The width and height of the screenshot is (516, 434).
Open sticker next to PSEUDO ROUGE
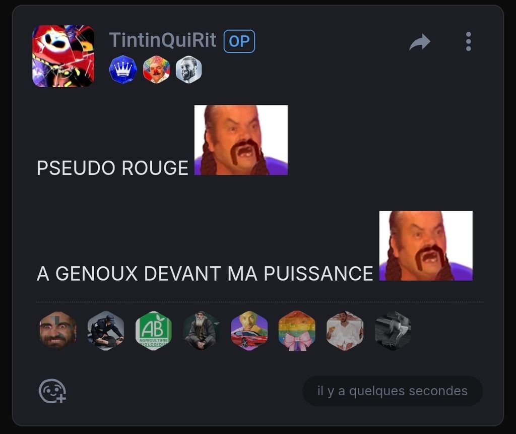[241, 140]
